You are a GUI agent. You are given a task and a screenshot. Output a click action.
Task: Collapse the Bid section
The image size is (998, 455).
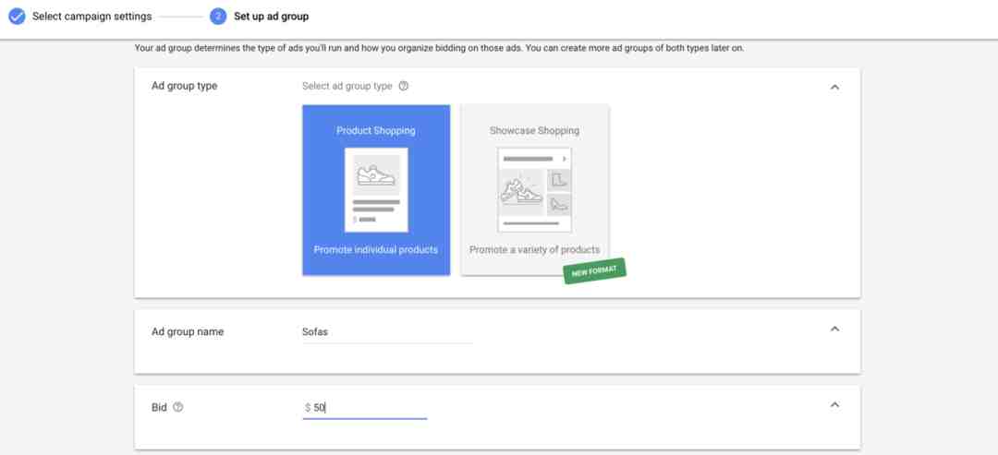point(834,405)
